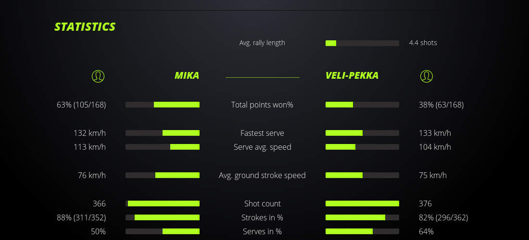Click the MIKA player name
Image resolution: width=529 pixels, height=240 pixels.
click(187, 76)
